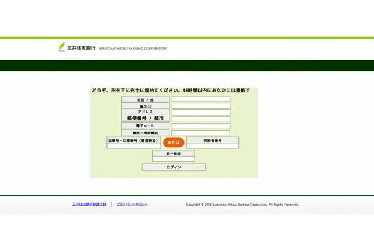
Task: Click the 郵便番号 / 都市 label
Action: (146, 118)
